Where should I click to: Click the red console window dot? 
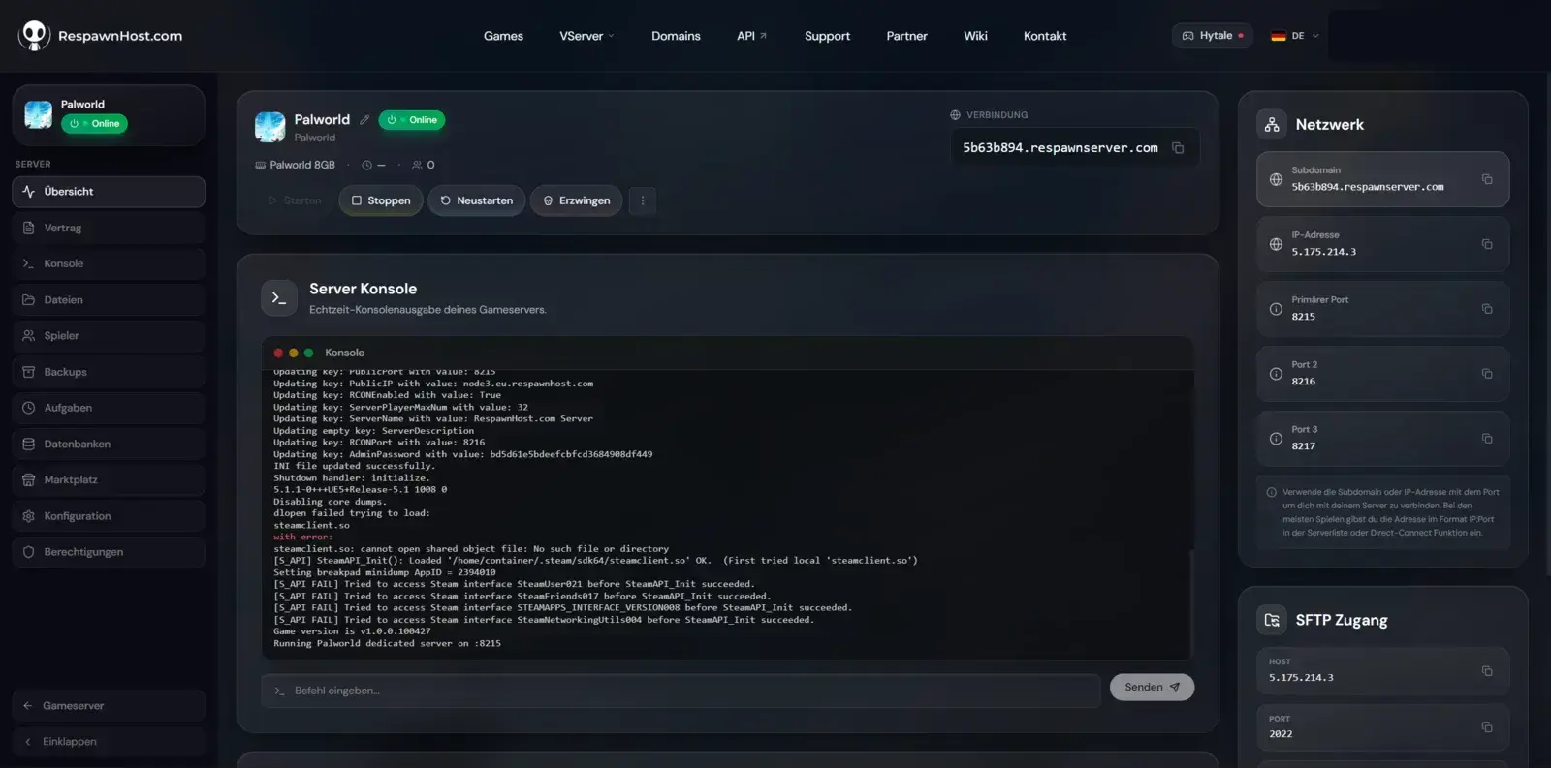[278, 353]
